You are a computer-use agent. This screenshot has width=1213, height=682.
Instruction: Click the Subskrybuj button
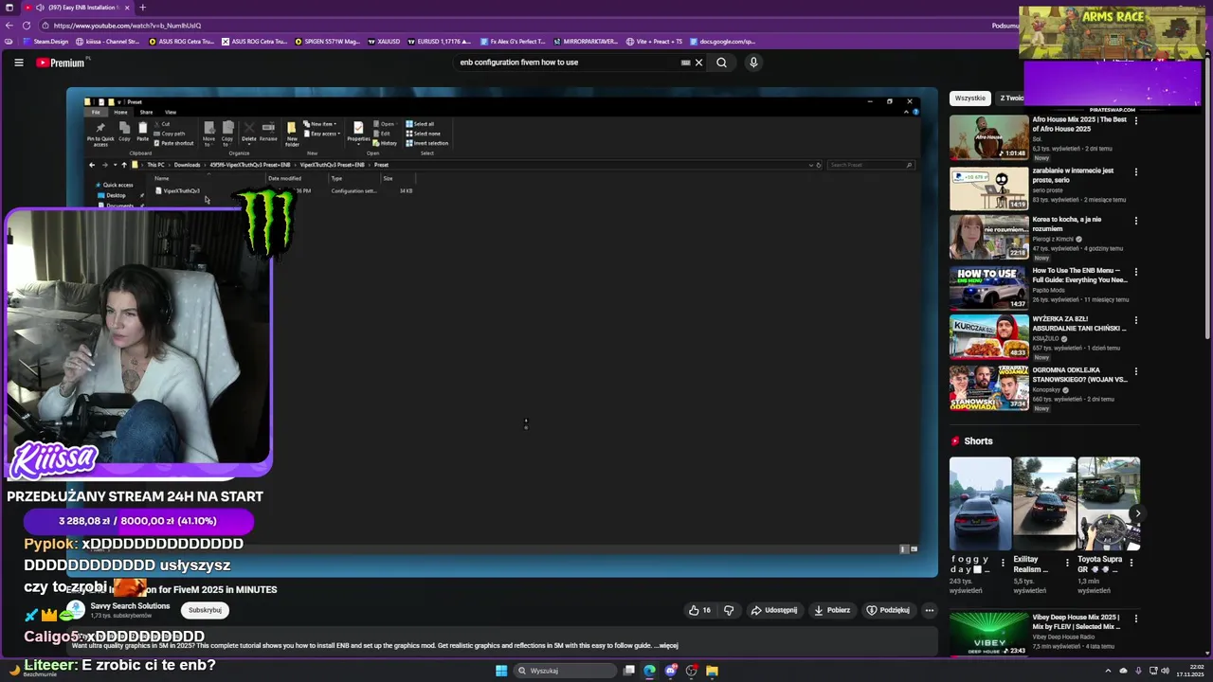point(205,610)
